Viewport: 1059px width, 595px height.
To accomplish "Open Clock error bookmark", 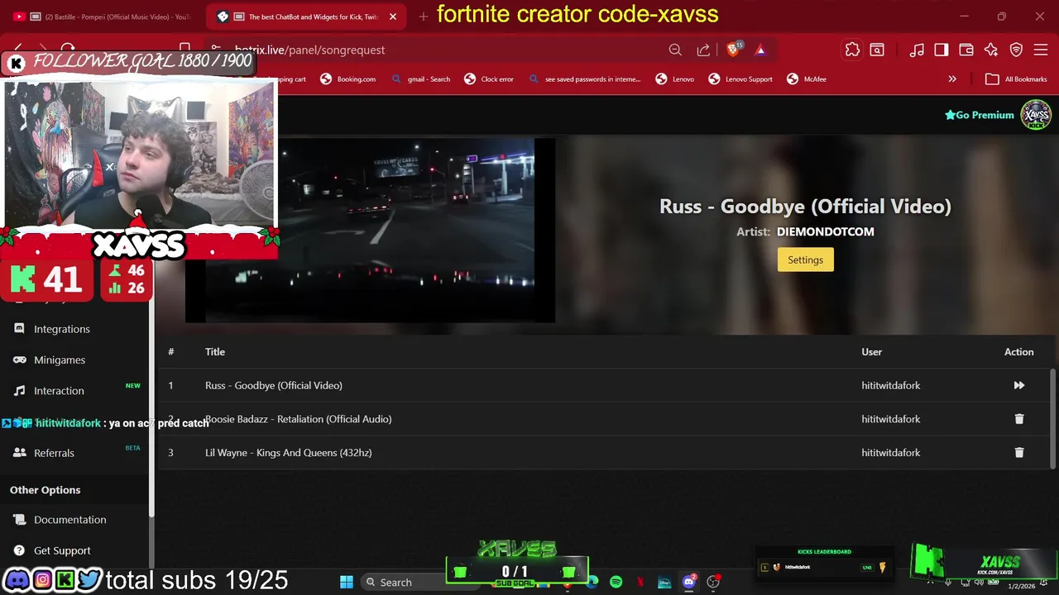I will coord(489,79).
